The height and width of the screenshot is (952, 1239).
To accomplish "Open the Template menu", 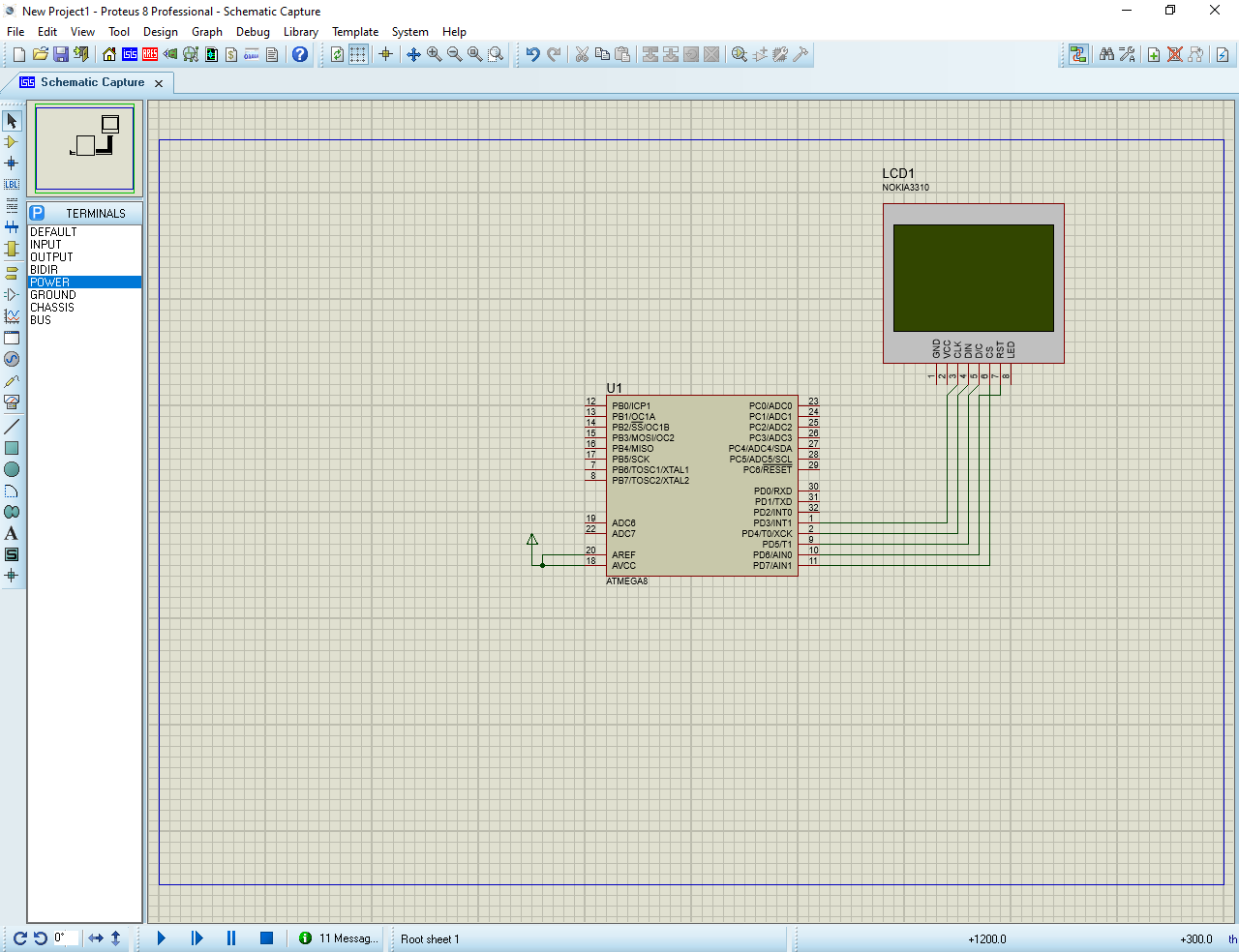I will coord(355,32).
